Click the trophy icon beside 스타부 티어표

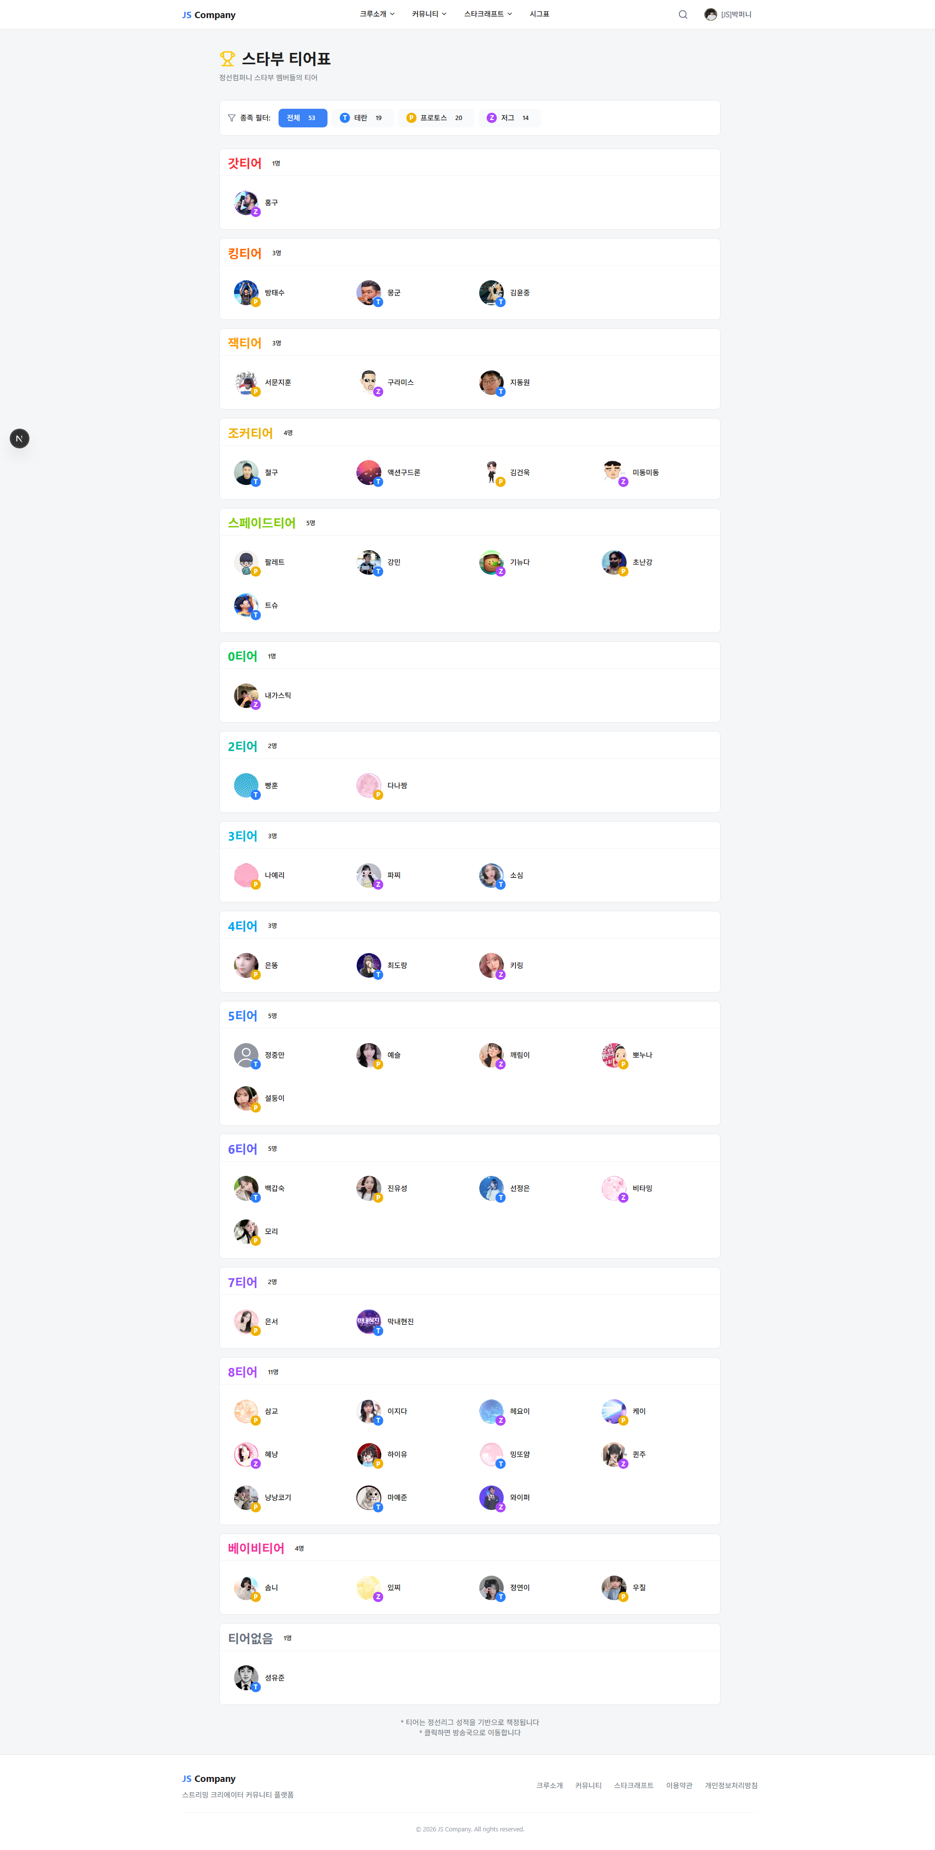pyautogui.click(x=228, y=59)
